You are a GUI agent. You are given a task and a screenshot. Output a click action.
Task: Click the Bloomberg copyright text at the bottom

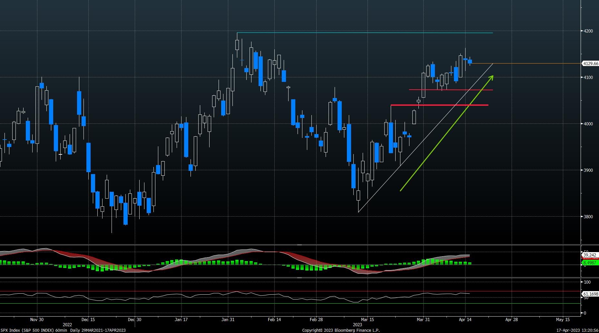(341, 330)
